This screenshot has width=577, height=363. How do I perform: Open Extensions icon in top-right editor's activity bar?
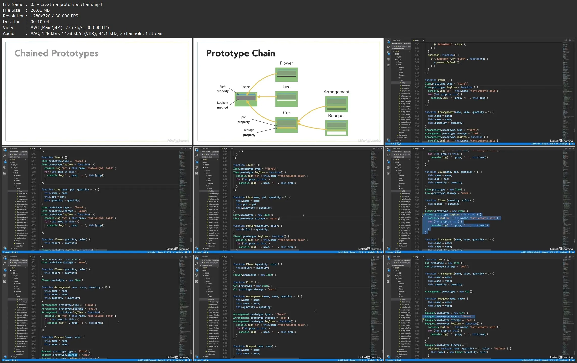point(388,65)
